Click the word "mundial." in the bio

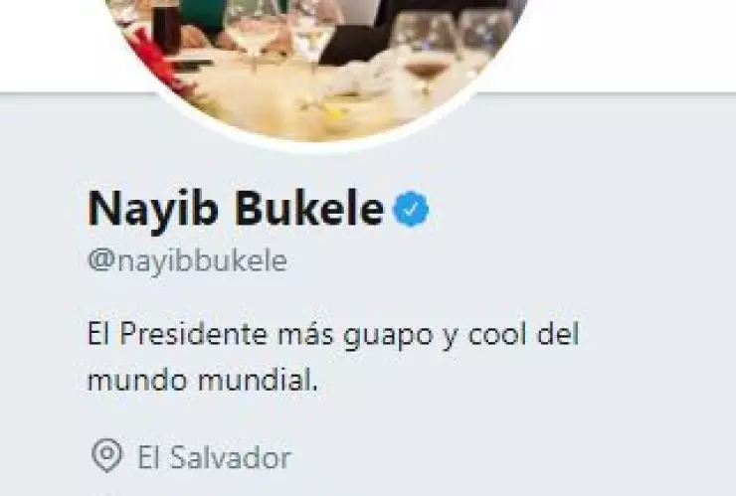pos(259,380)
